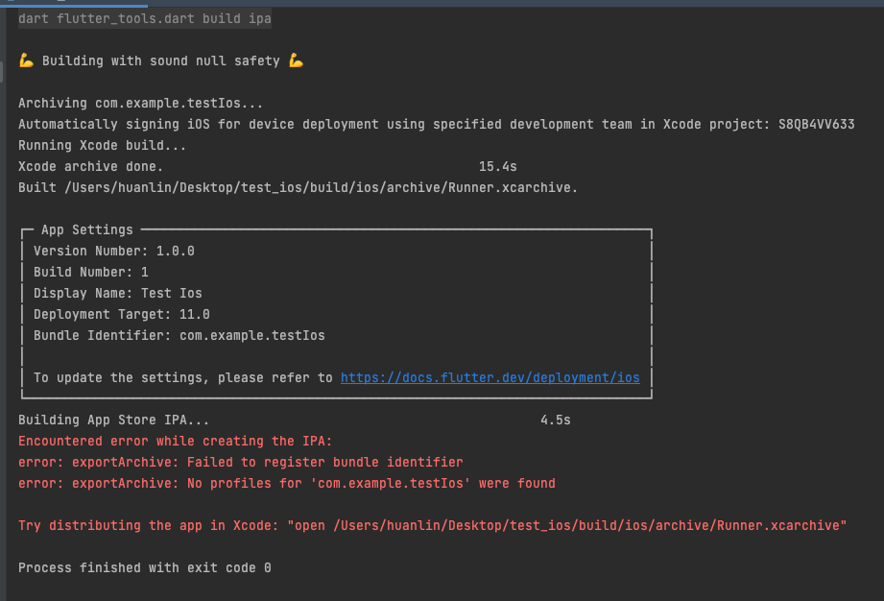Select the active tab with blue underline

point(74,4)
